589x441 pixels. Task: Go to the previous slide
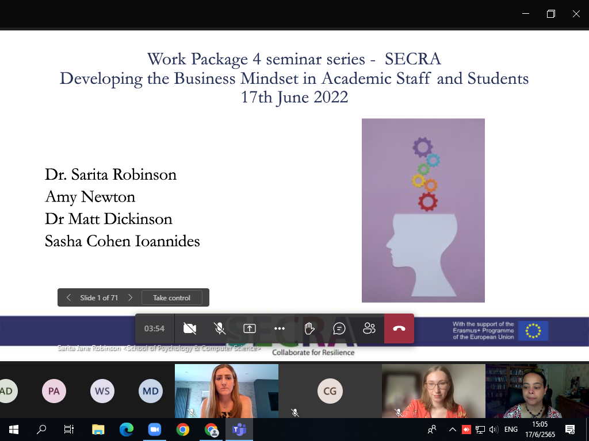tap(68, 298)
